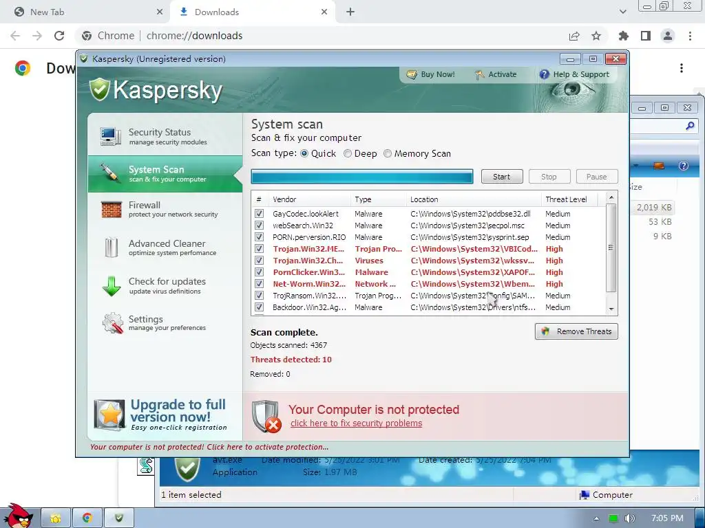Click the Upgrade to full version banner
This screenshot has width=705, height=528.
tap(165, 415)
